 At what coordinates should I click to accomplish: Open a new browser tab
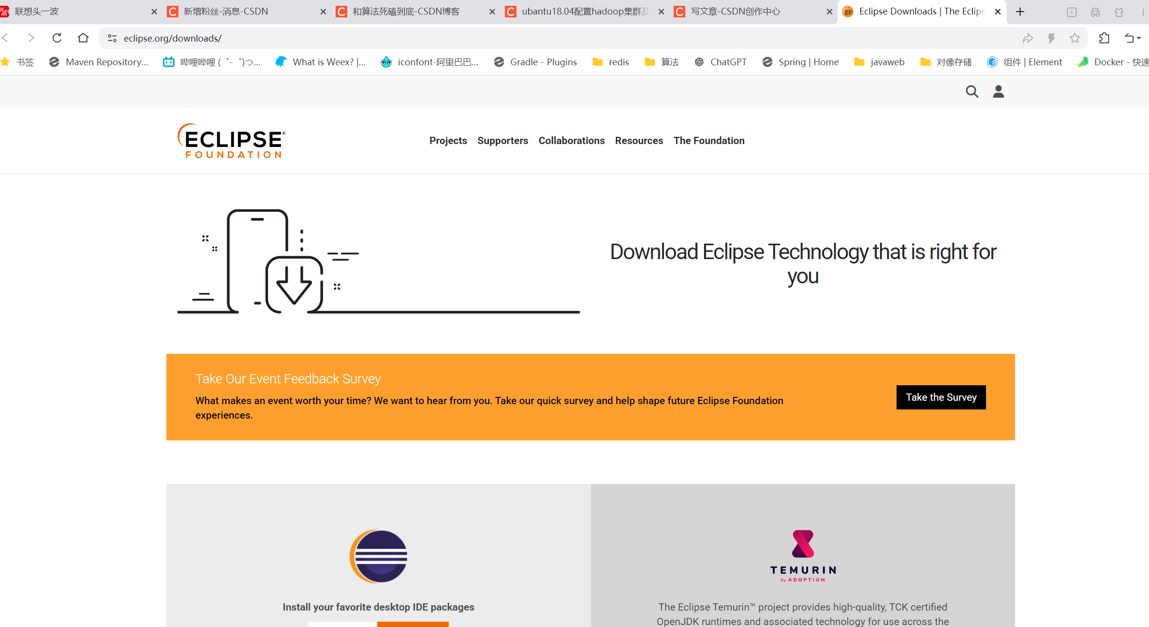(x=1020, y=12)
